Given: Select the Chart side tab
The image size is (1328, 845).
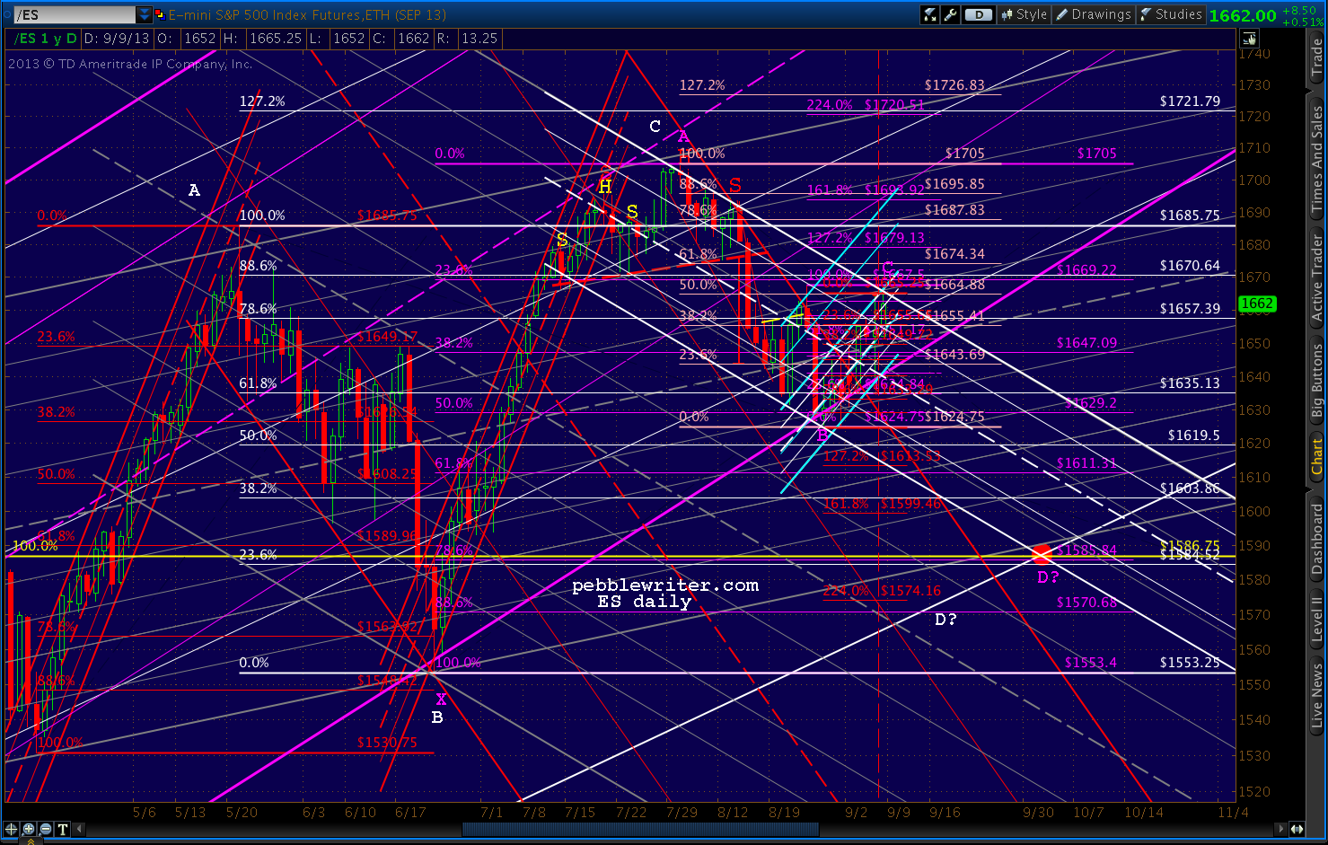Looking at the screenshot, I should click(1317, 457).
